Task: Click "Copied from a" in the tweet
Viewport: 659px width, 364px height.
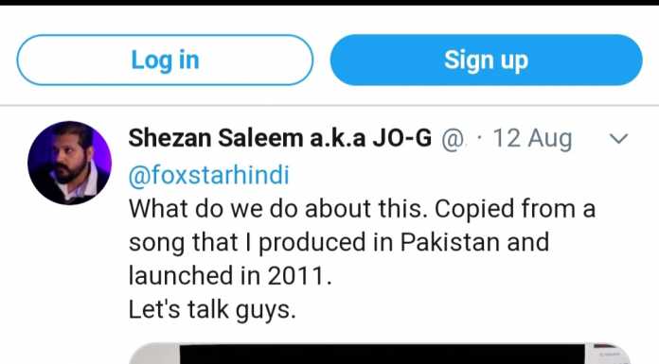Action: 515,209
